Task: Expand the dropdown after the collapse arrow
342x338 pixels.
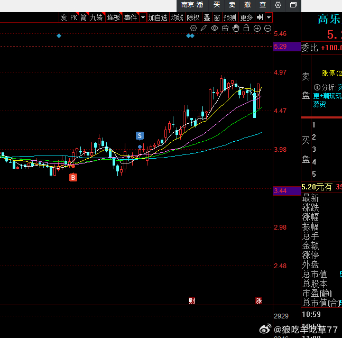Action: (269, 17)
